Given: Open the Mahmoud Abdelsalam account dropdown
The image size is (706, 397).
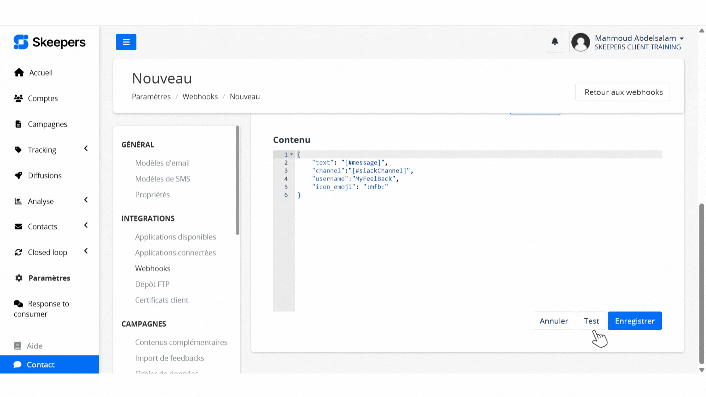Looking at the screenshot, I should click(639, 42).
